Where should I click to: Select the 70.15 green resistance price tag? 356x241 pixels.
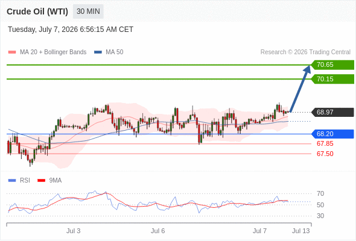tap(332, 79)
